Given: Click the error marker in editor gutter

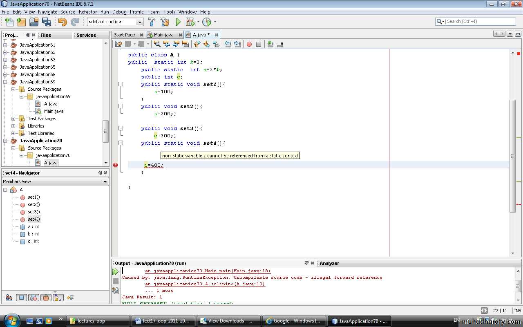Looking at the screenshot, I should (115, 165).
